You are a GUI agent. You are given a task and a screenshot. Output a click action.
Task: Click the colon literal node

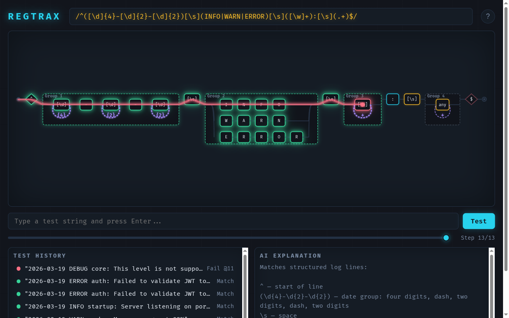click(392, 99)
